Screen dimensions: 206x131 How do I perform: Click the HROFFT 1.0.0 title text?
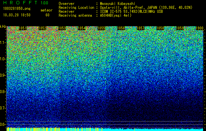tap(26, 3)
